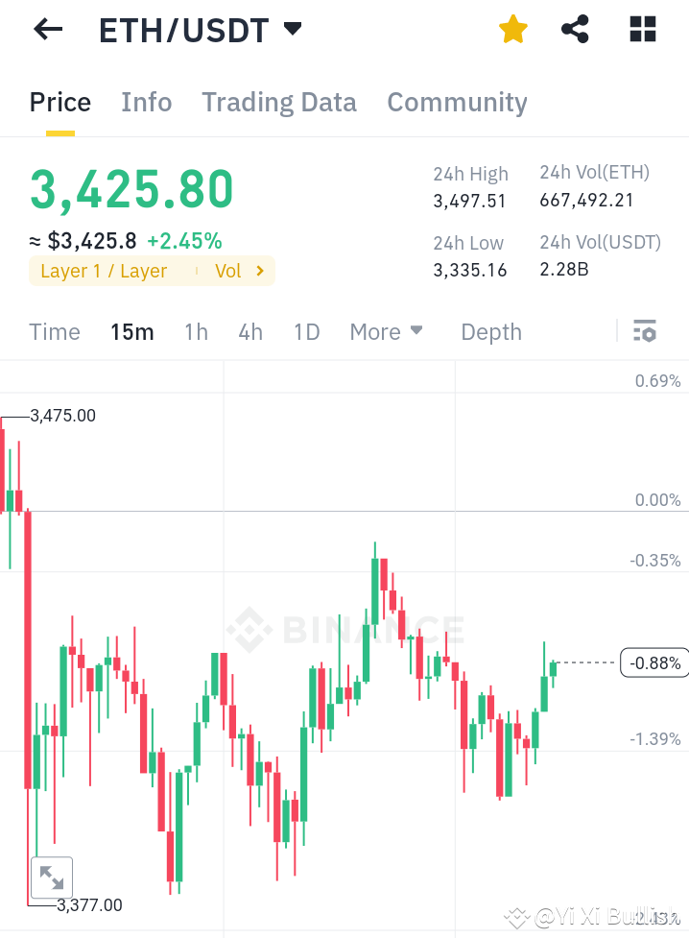Open the chart settings icon beside Depth

pos(644,331)
